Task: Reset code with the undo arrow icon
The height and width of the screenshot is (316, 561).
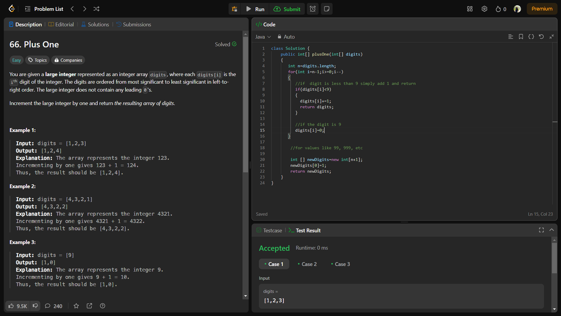Action: click(x=541, y=37)
